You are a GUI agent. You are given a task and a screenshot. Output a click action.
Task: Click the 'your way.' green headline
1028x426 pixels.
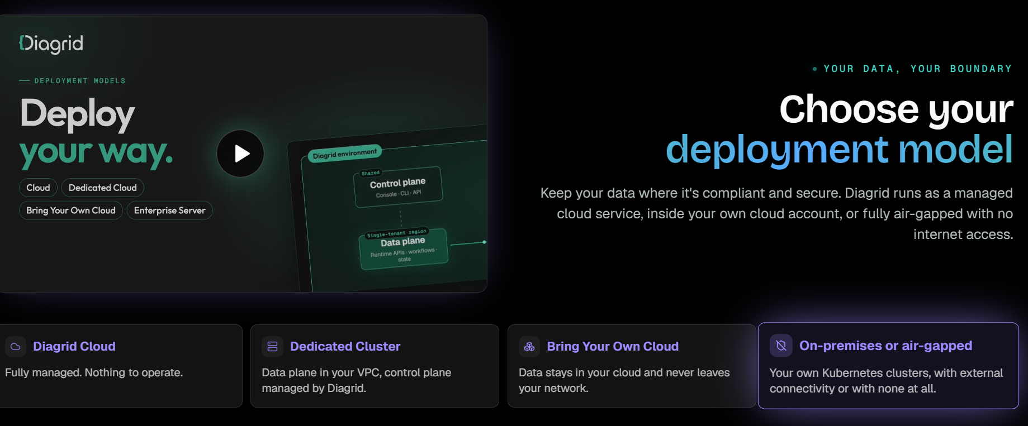click(96, 152)
